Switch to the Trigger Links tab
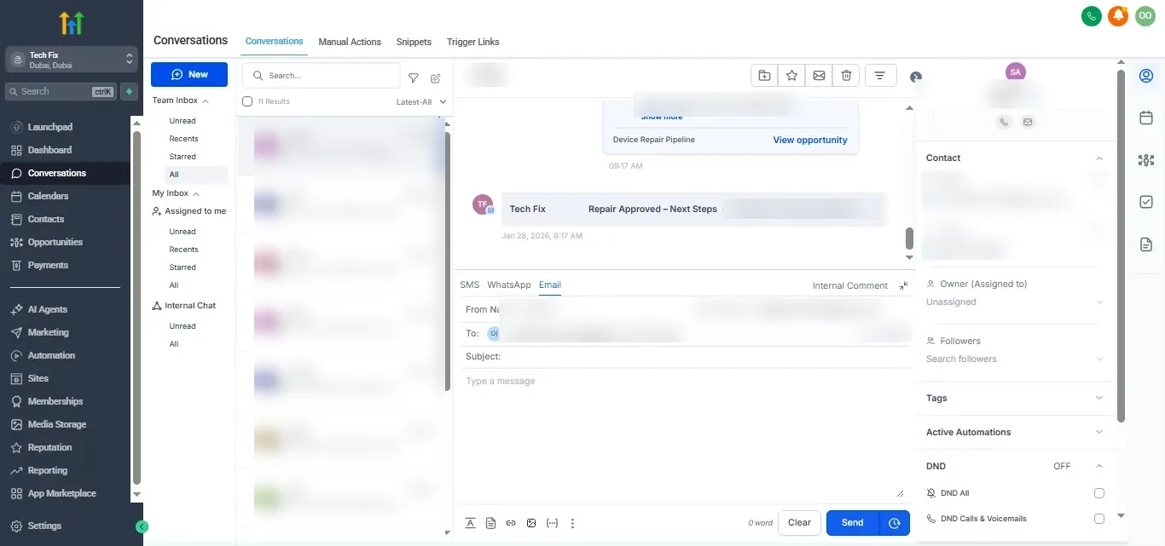The height and width of the screenshot is (546, 1165). coord(472,42)
